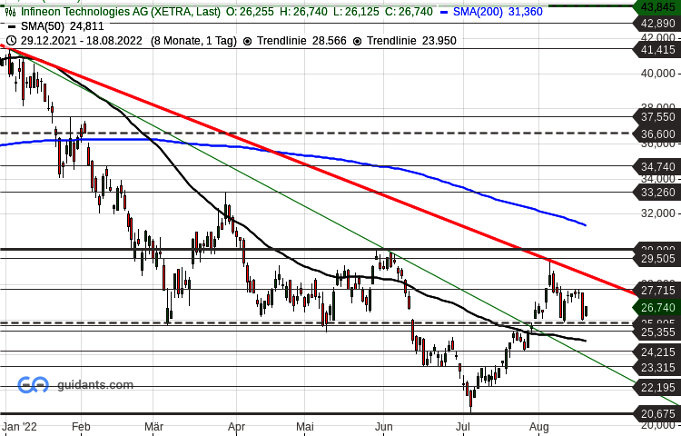
Task: Click the date range 29.12.2021 - 18.08.2022
Action: click(81, 41)
